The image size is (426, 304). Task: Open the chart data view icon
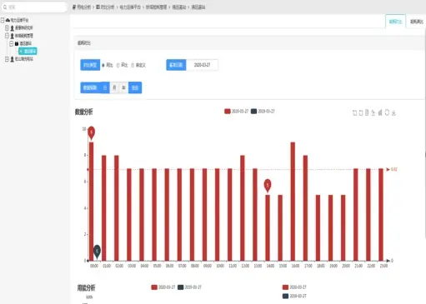coord(367,112)
